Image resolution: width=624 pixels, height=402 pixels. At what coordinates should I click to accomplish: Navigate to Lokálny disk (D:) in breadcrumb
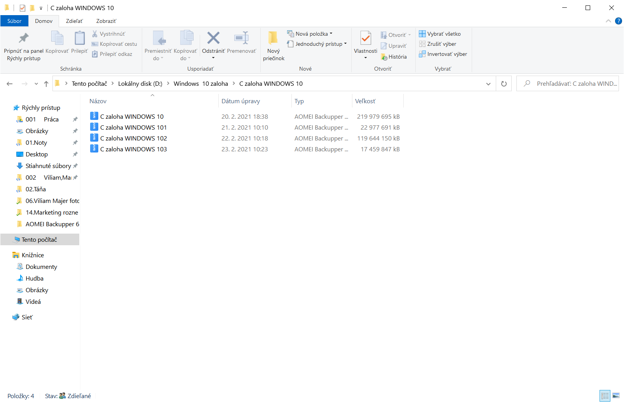[x=140, y=84]
